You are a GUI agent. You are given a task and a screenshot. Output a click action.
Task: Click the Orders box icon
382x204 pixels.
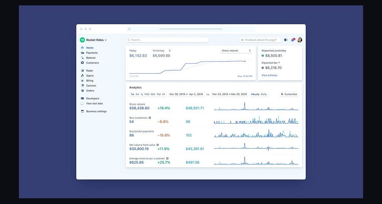point(82,91)
